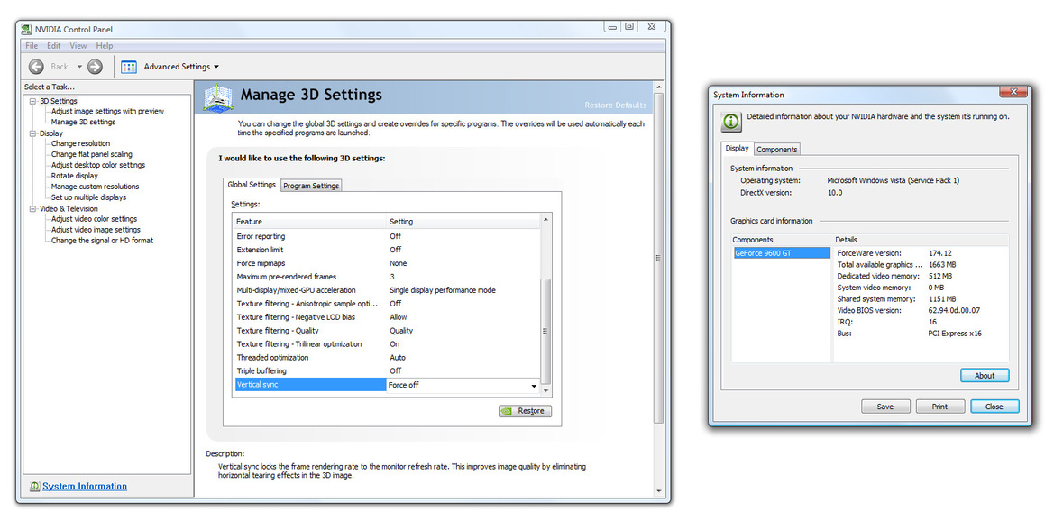Open the View menu
1054x521 pixels.
pyautogui.click(x=78, y=46)
